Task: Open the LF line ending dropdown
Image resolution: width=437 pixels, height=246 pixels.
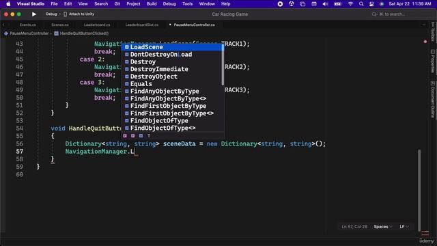Action: [404, 227]
